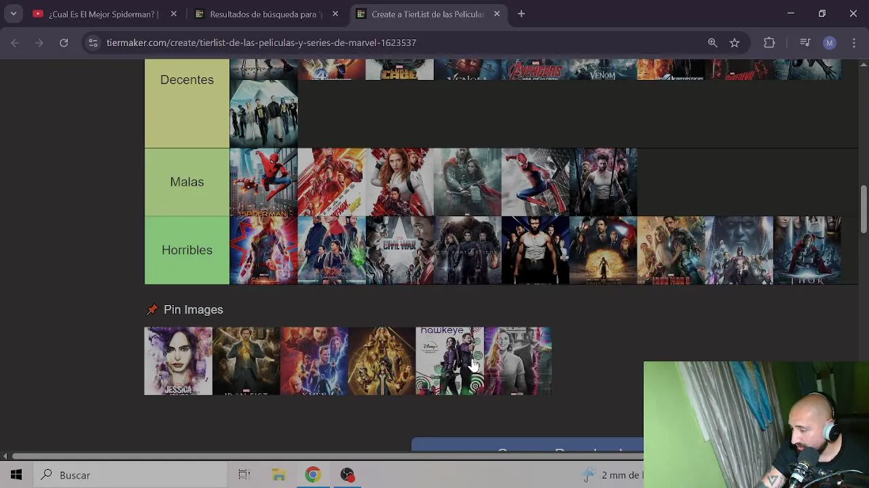Close the Create a TierList tab
The width and height of the screenshot is (869, 488).
click(497, 14)
